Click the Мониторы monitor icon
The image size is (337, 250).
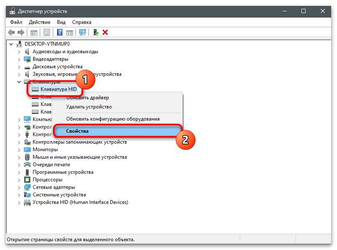pos(27,149)
